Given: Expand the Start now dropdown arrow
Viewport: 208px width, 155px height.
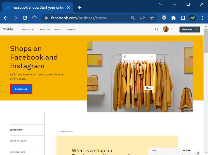Looking at the screenshot, I should point(197,29).
